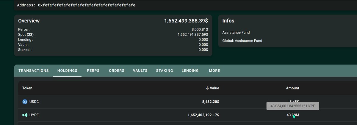Click the Token column header
Image resolution: width=357 pixels, height=125 pixels.
click(27, 88)
